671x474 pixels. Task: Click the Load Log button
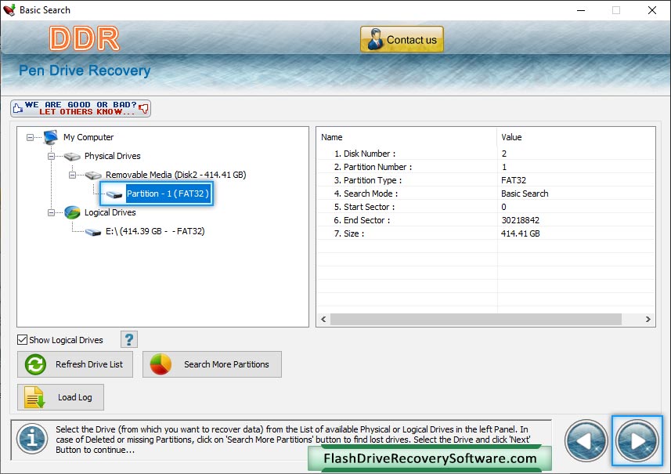click(x=60, y=397)
